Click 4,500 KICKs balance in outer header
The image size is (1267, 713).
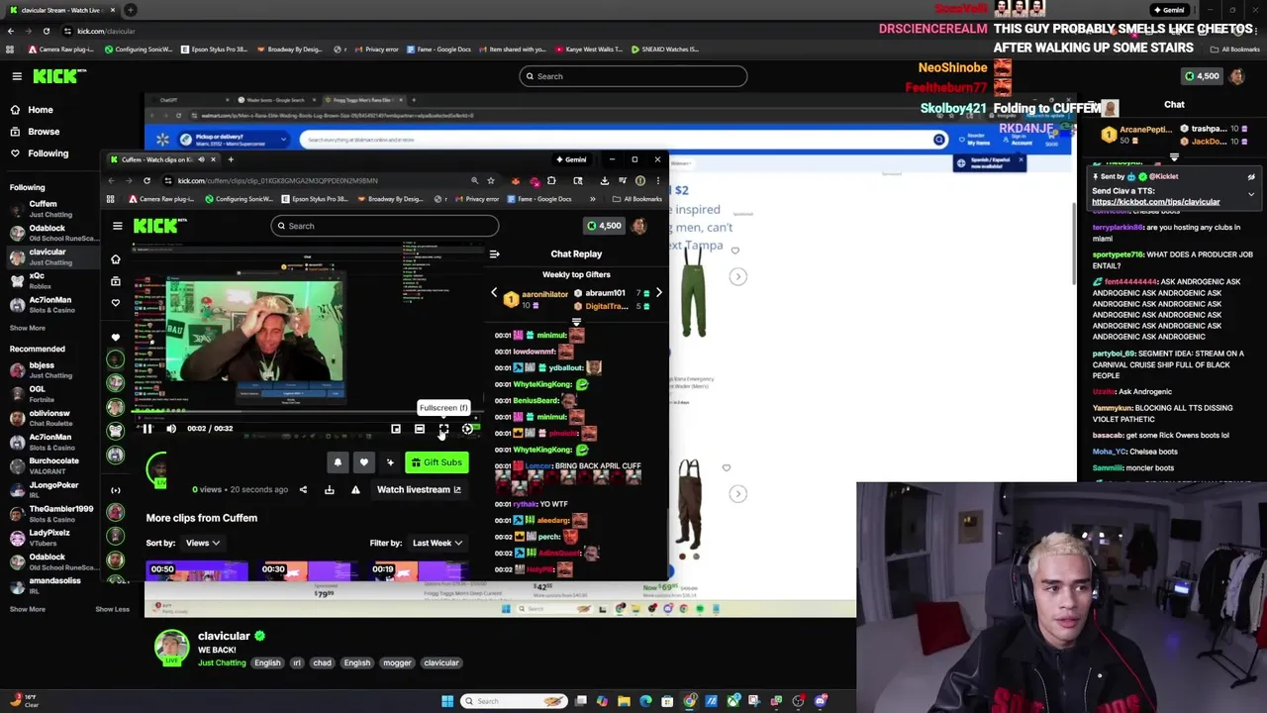1202,76
